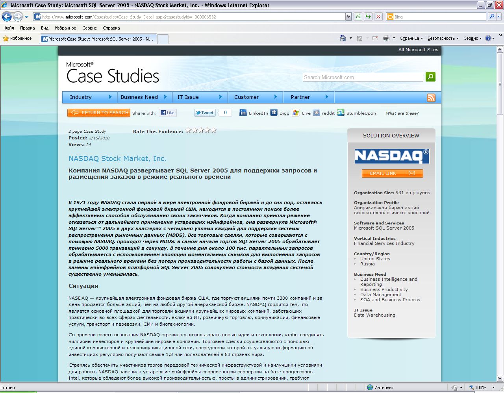This screenshot has width=504, height=393.
Task: Click the orange RSS icon on nav bar
Action: 431,98
